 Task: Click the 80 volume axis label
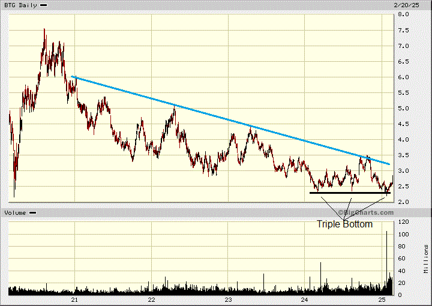coord(401,246)
